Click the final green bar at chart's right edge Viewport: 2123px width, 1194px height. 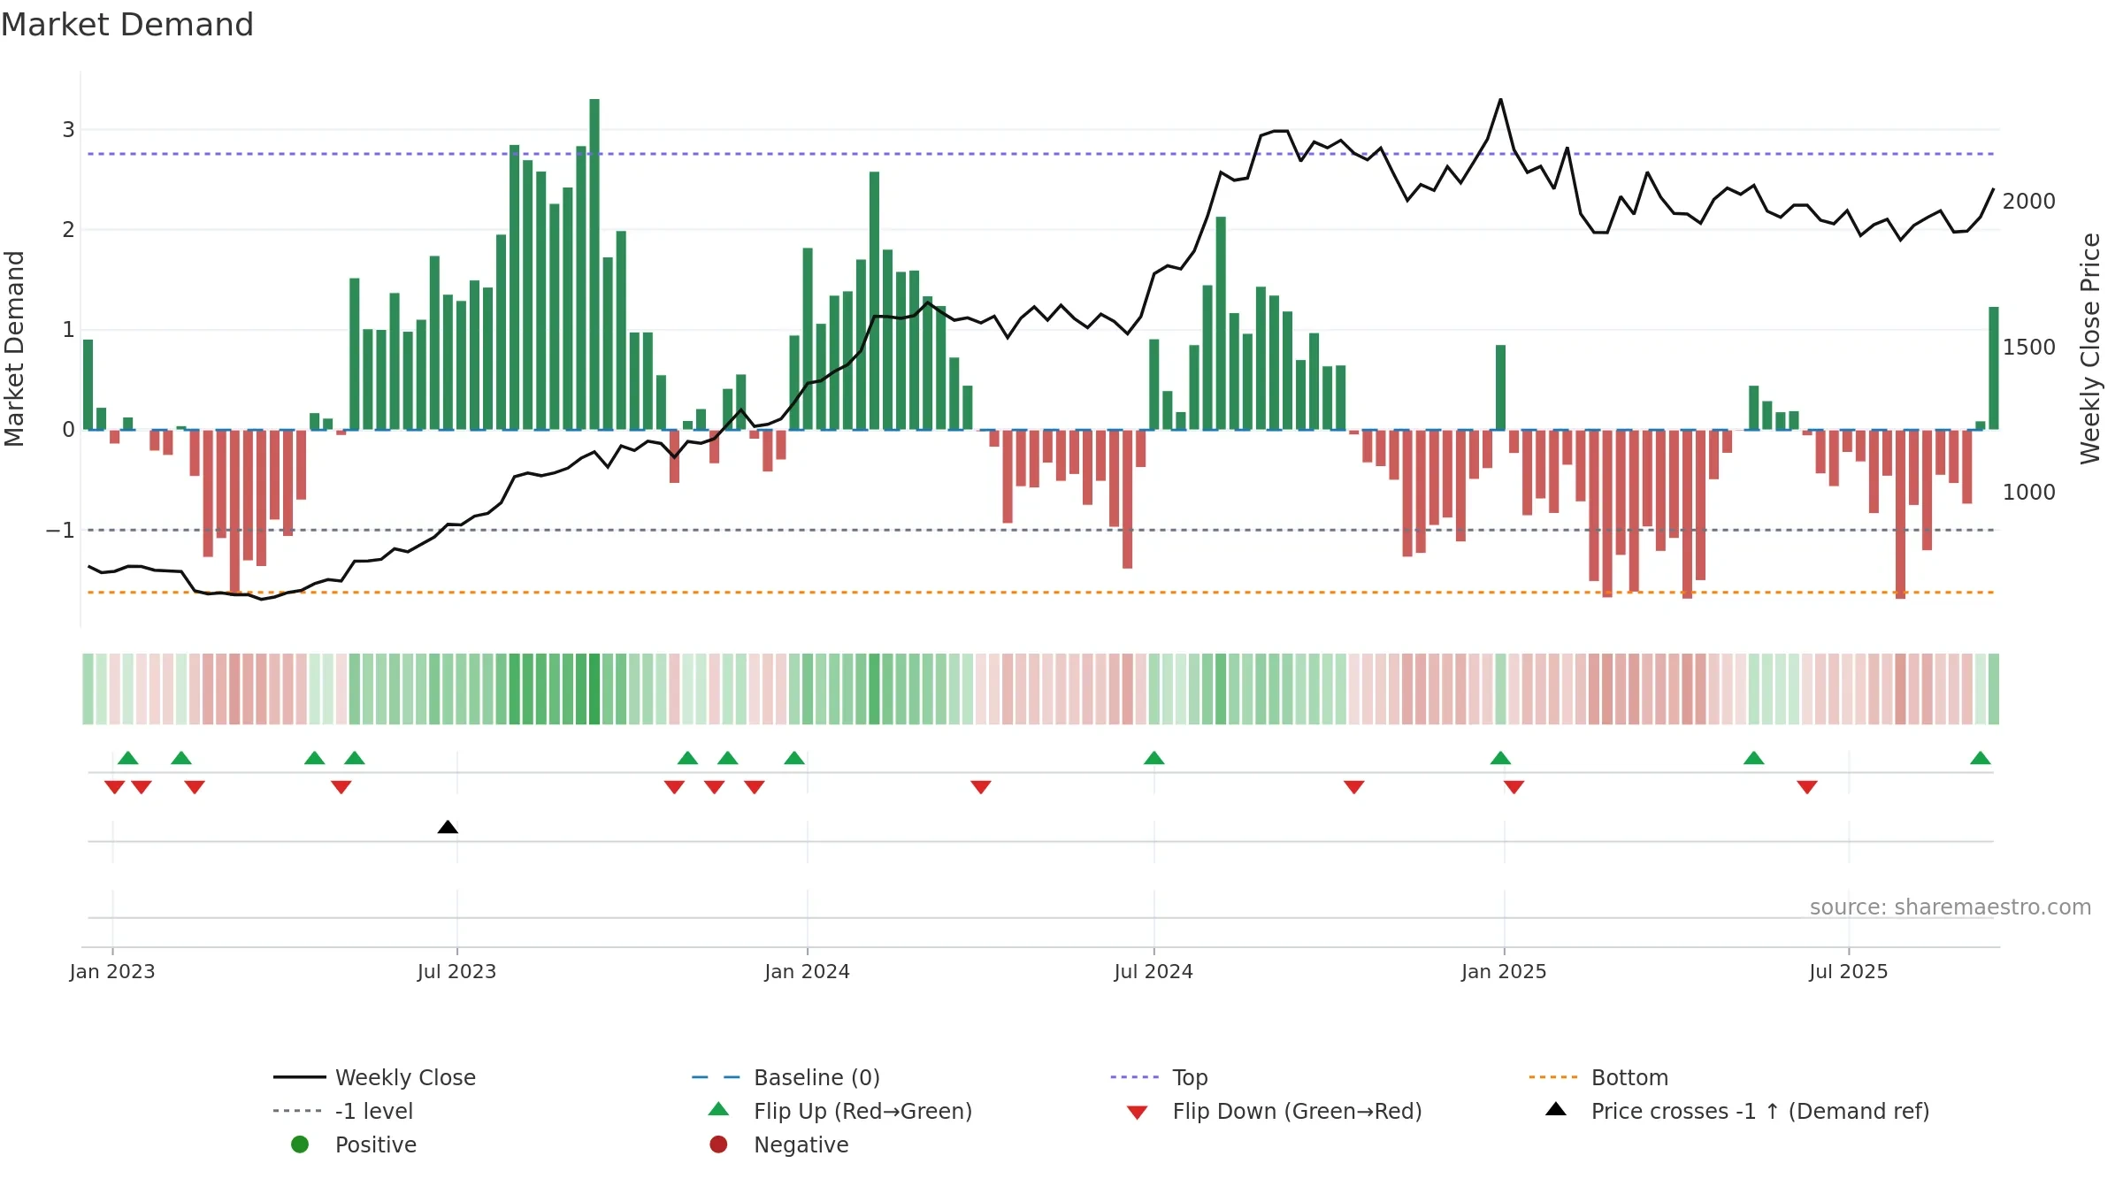tap(1994, 368)
